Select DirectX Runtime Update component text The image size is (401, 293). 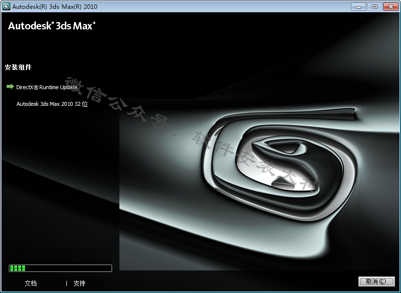47,87
